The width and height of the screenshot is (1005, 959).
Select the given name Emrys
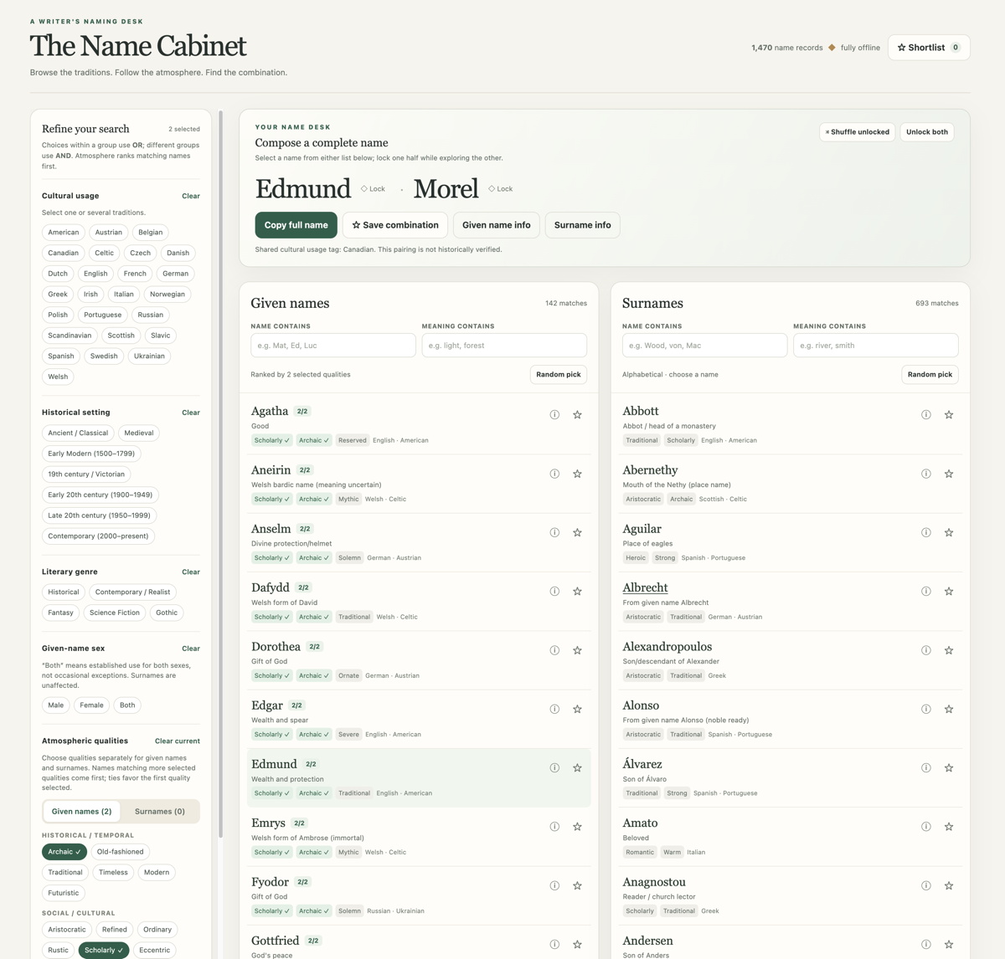pyautogui.click(x=268, y=823)
